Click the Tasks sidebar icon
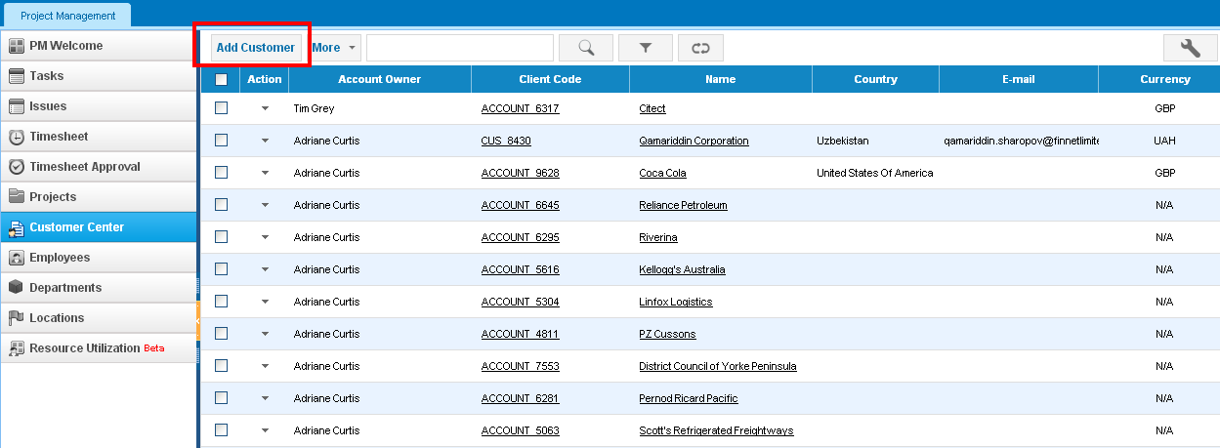This screenshot has height=448, width=1220. [x=16, y=76]
